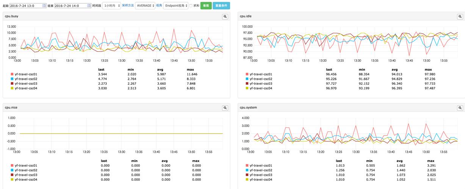The image size is (465, 189).
Task: Open the Endpoint视角 view dropdown
Action: pos(176,6)
